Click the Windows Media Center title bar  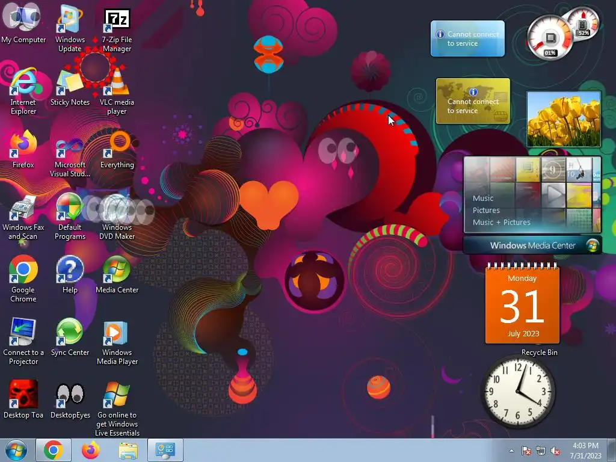532,245
